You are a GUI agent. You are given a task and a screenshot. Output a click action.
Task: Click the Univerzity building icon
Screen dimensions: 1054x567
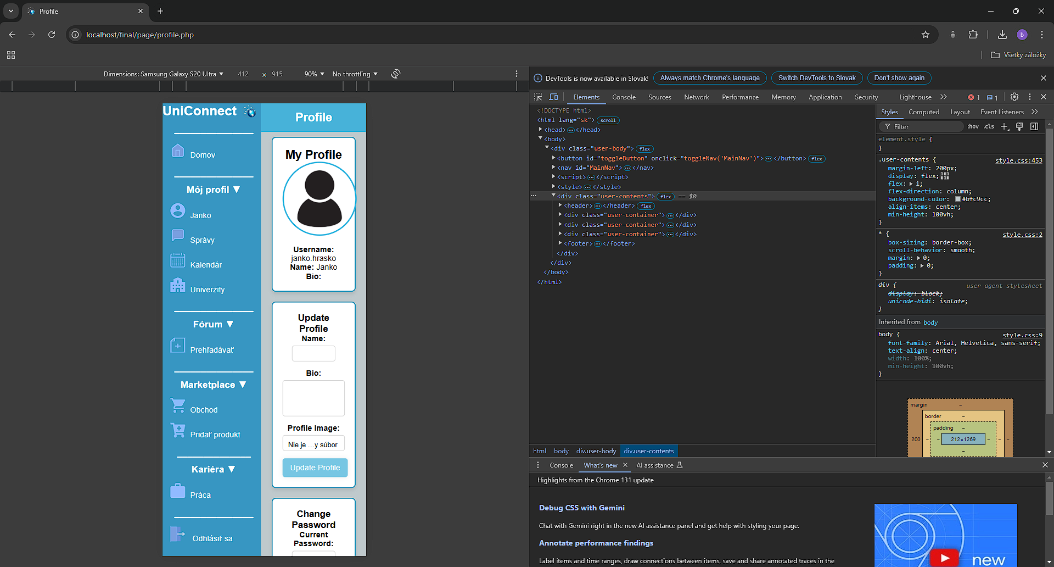point(178,285)
